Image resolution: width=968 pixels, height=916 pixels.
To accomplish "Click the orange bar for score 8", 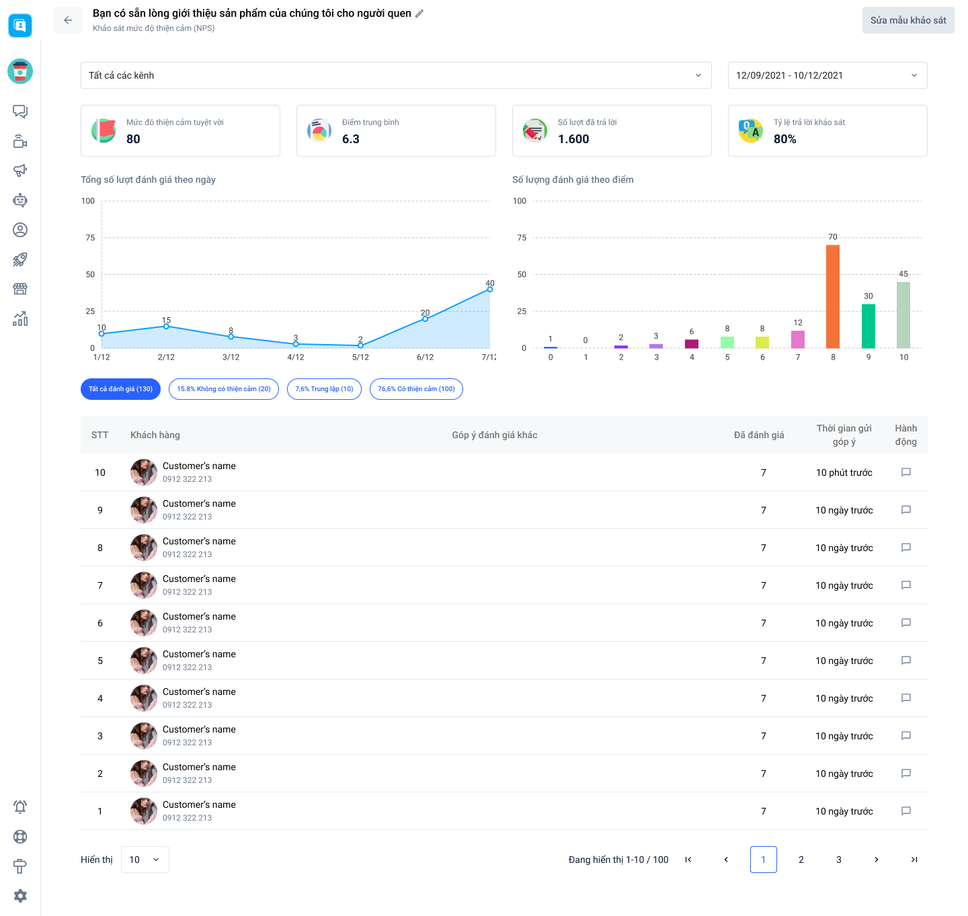I will (x=833, y=296).
